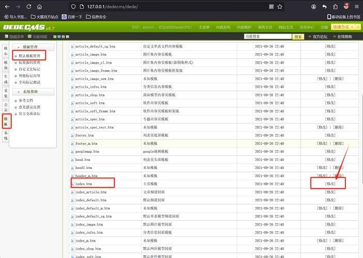Click 删除 for footer_m.htm
This screenshot has height=258, width=363.
click(x=338, y=143)
